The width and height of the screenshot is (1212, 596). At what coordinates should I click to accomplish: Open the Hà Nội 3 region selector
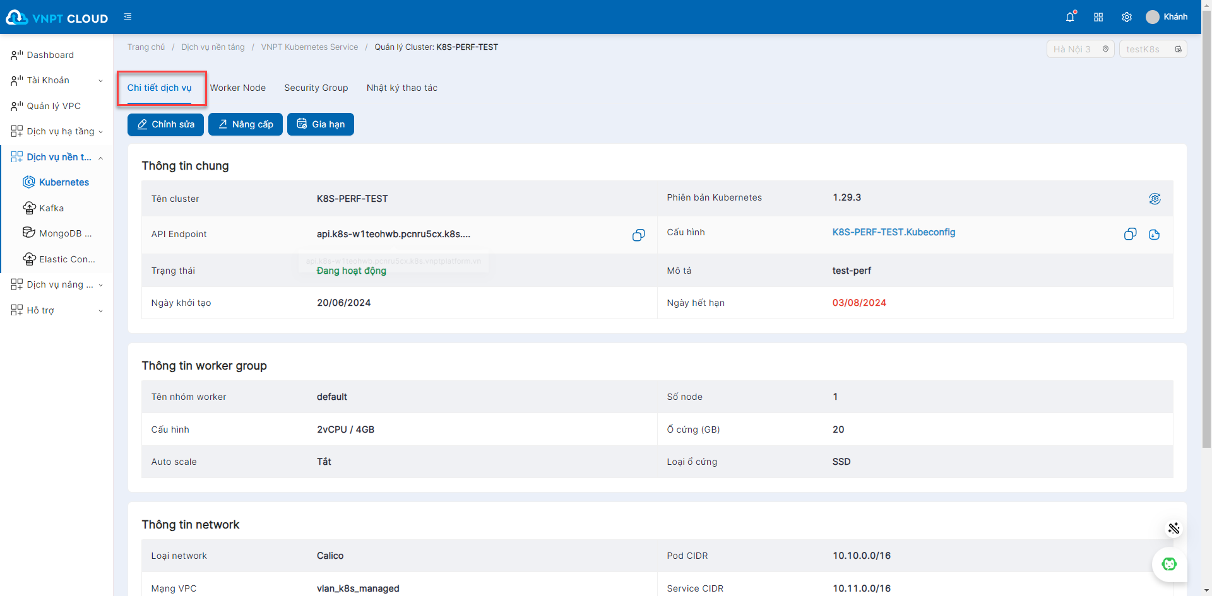(x=1081, y=49)
